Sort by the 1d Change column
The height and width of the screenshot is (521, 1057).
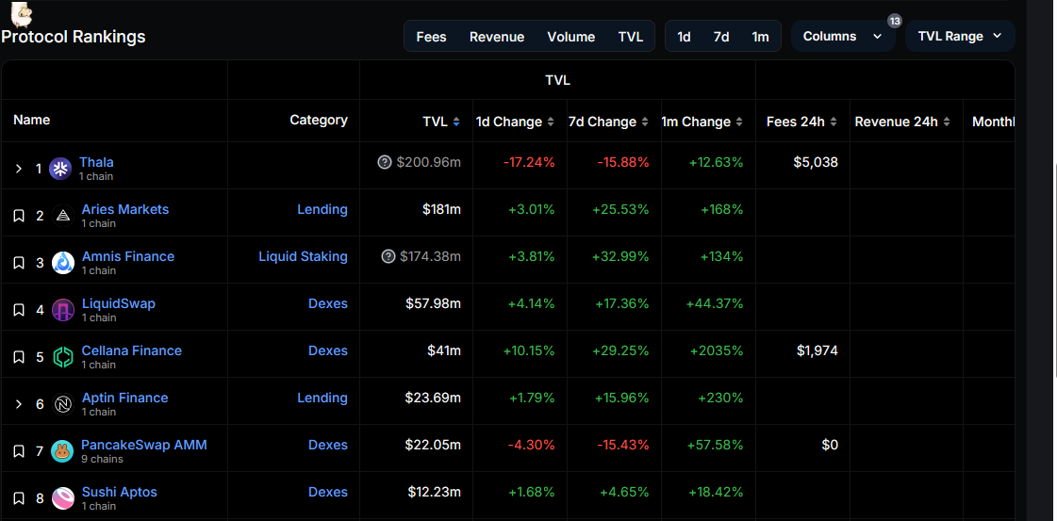pos(550,122)
